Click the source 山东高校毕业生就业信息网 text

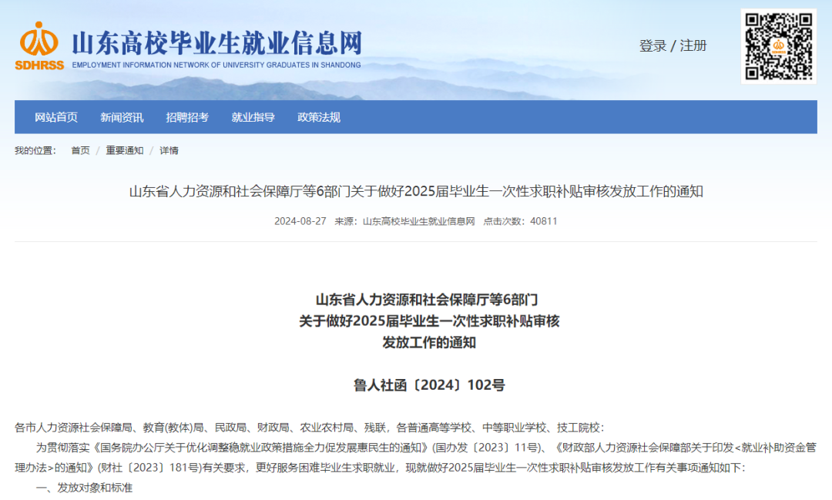click(418, 221)
